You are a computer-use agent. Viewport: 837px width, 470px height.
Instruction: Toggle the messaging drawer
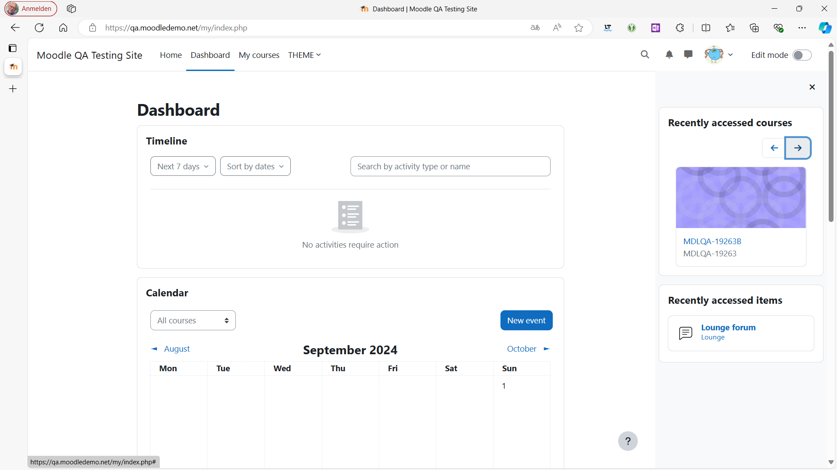688,54
